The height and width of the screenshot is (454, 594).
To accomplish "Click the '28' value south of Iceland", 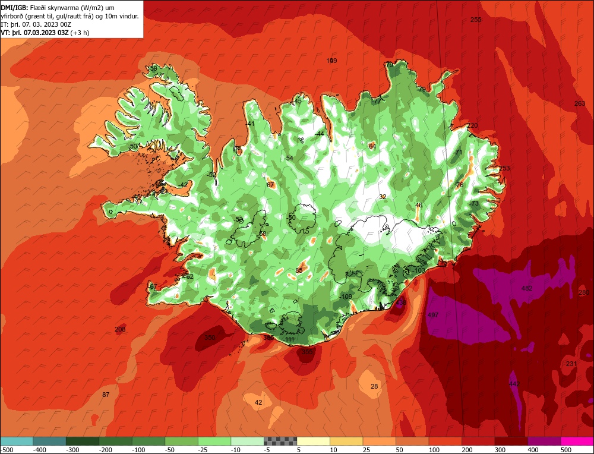I will click(374, 386).
